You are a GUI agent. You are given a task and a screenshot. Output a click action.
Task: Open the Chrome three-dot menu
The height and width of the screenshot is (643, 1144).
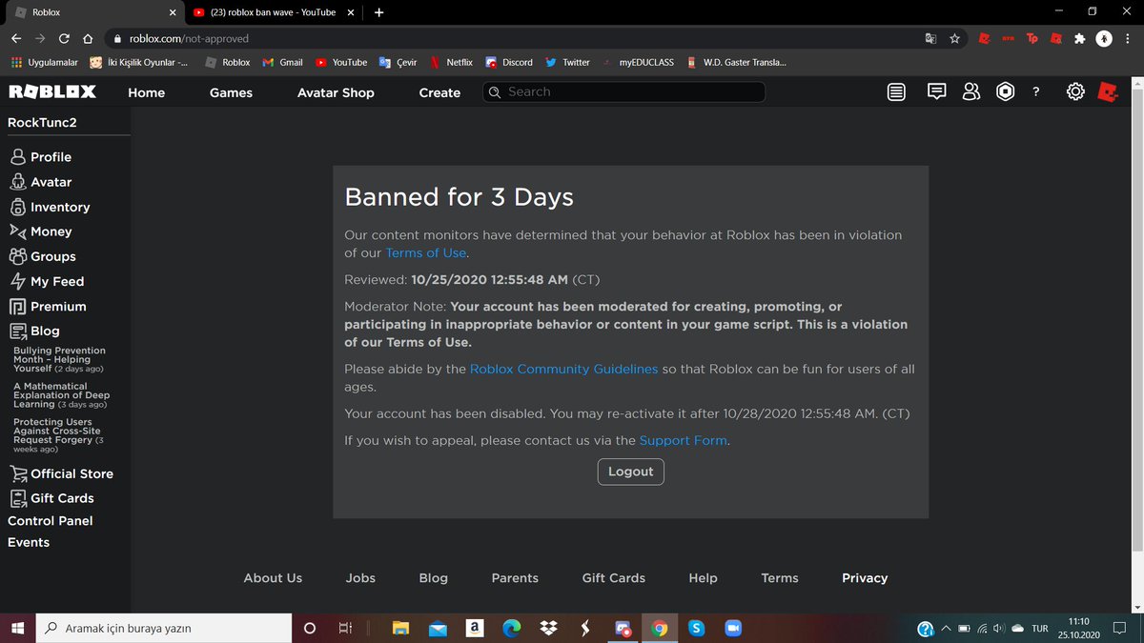(x=1130, y=39)
